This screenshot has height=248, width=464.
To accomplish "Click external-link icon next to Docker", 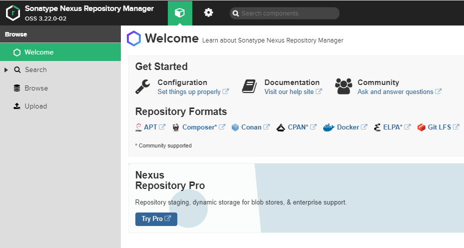I will (x=364, y=127).
